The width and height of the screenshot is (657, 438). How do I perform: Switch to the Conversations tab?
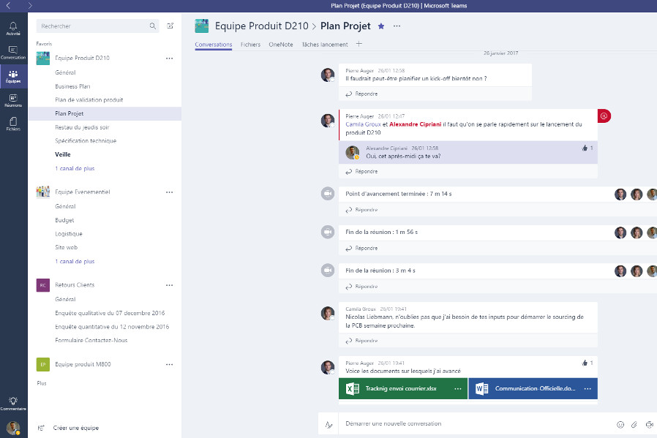tap(214, 45)
